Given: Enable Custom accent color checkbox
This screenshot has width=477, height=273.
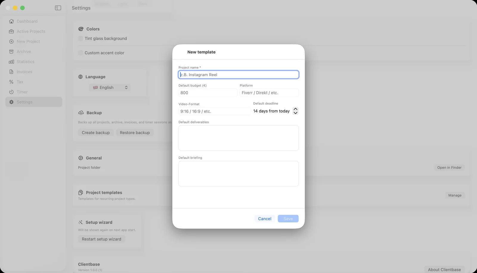Looking at the screenshot, I should coord(80,53).
